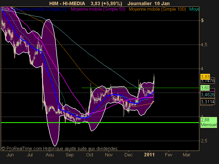Click the orange 3,83 current price tag
Viewport: 219px width, 164px height.
(x=205, y=77)
